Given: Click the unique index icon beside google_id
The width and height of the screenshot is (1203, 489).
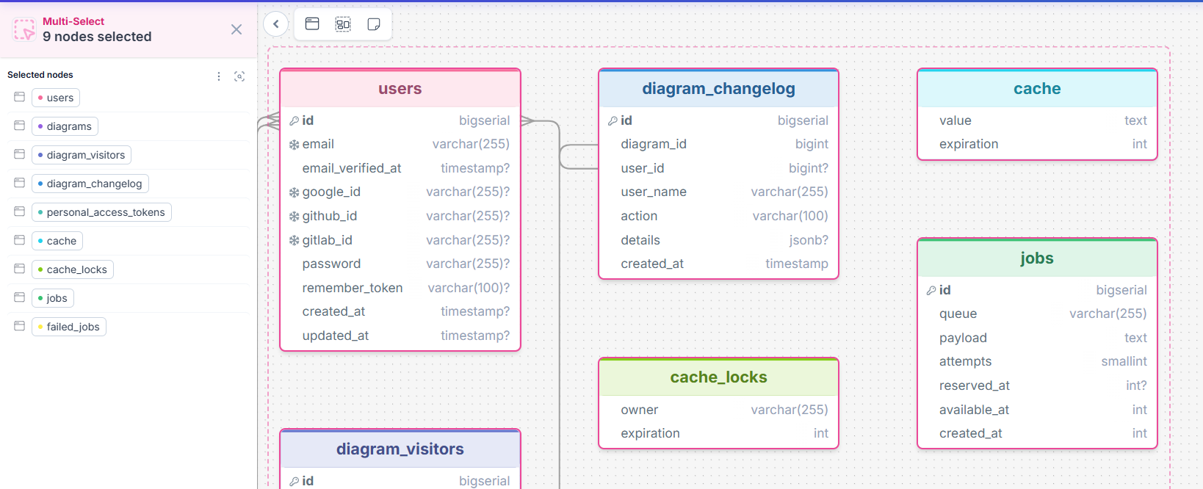Looking at the screenshot, I should (x=294, y=192).
